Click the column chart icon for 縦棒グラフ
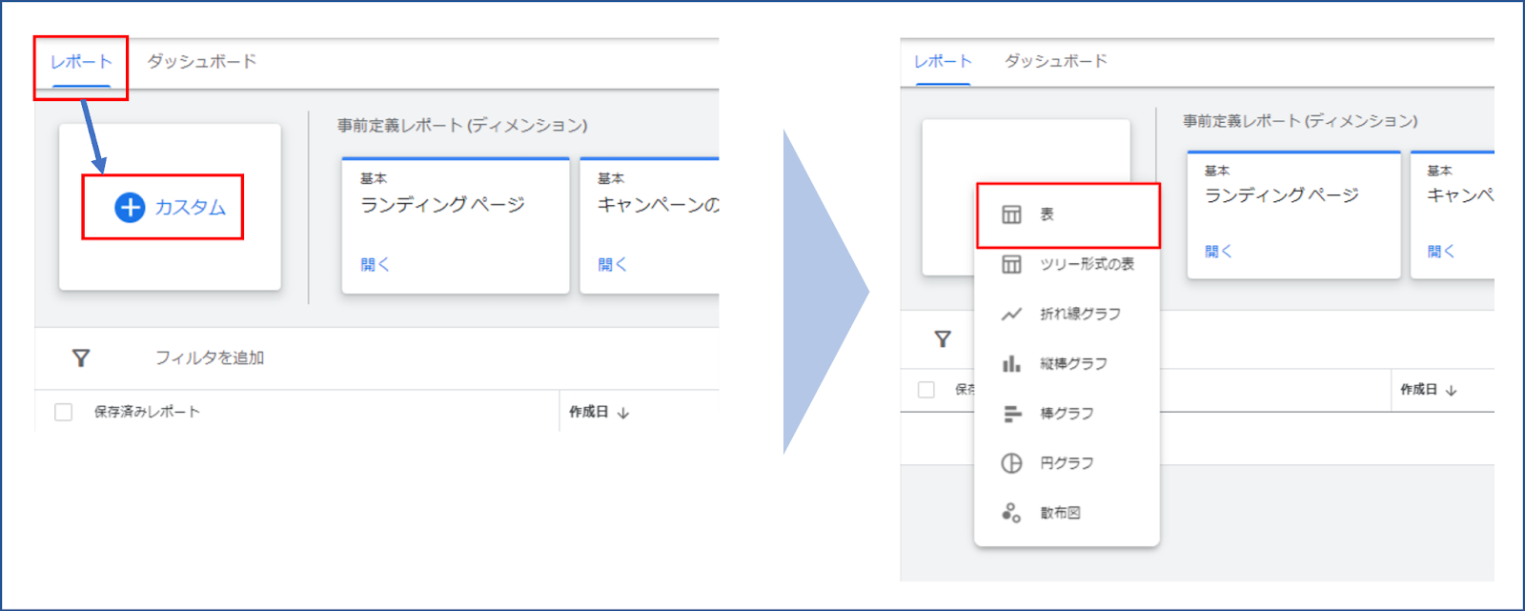The width and height of the screenshot is (1525, 611). (x=1011, y=364)
